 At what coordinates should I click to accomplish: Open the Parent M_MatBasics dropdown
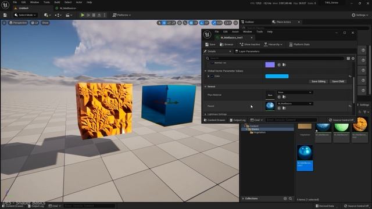tap(295, 103)
